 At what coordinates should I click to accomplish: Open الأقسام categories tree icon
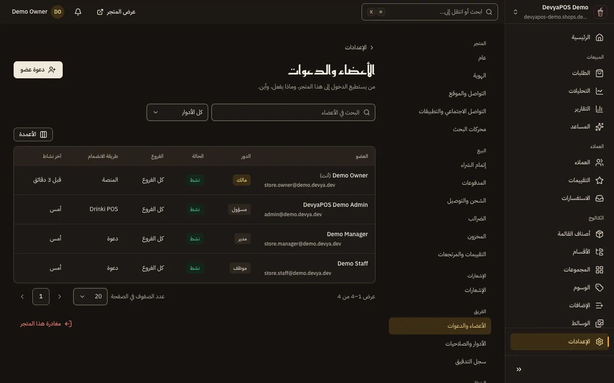pyautogui.click(x=599, y=252)
